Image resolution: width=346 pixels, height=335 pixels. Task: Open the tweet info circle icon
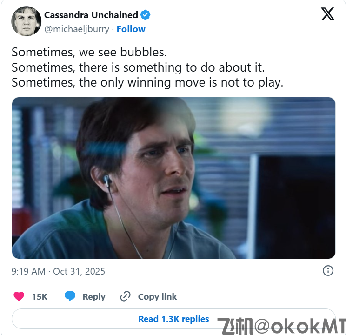pyautogui.click(x=328, y=271)
